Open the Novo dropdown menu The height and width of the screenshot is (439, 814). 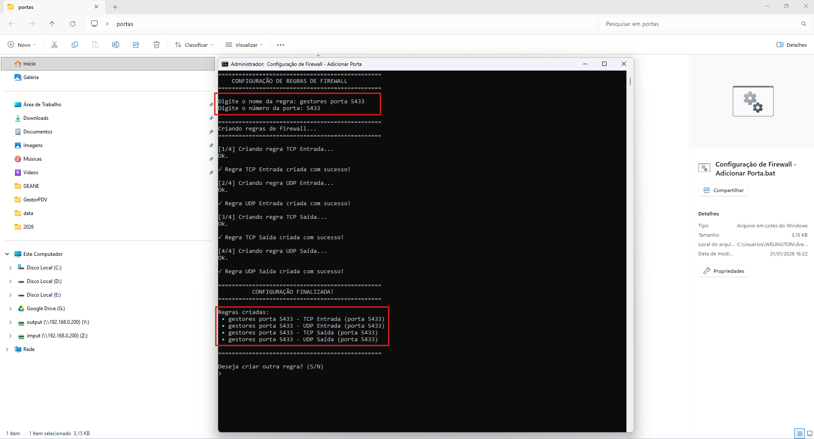click(x=22, y=45)
